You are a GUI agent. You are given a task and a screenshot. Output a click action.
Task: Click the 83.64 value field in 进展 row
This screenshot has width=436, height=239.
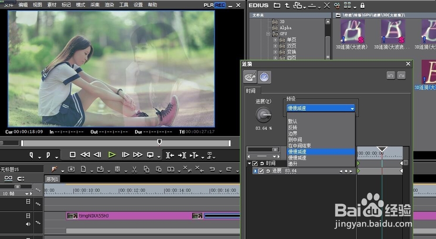coord(290,171)
